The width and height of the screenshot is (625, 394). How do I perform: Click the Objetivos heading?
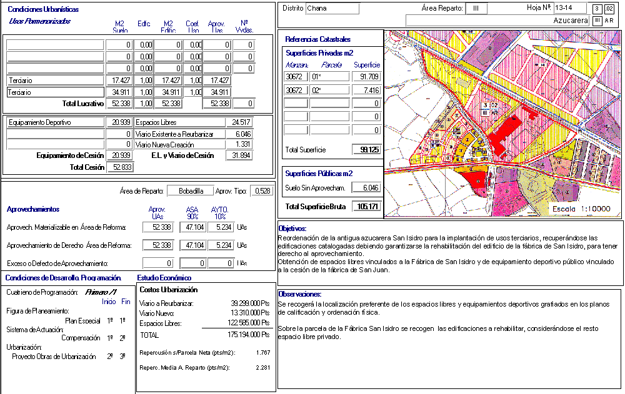tap(292, 229)
